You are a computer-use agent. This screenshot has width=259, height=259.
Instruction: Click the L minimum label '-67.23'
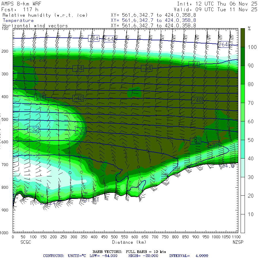[35, 60]
